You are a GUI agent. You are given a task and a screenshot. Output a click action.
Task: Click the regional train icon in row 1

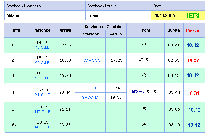(144, 45)
